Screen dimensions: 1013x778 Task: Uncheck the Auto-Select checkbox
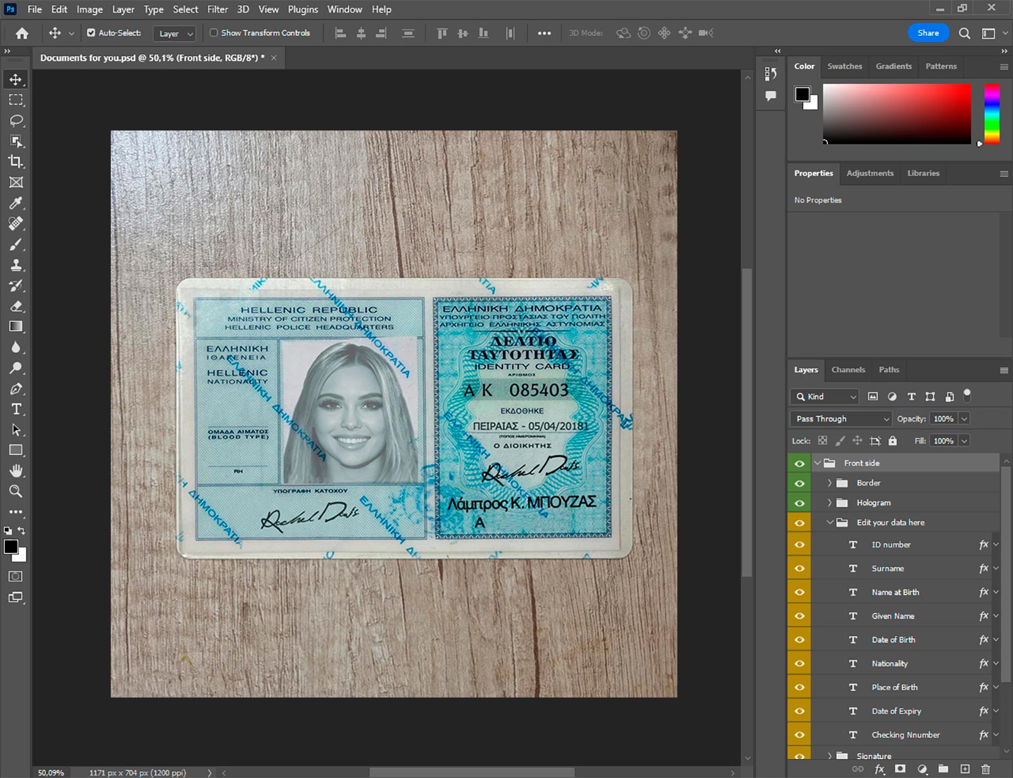91,32
